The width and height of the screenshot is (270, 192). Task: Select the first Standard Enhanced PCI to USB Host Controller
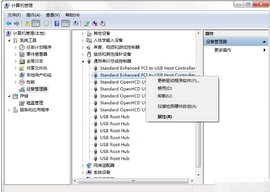pyautogui.click(x=147, y=68)
